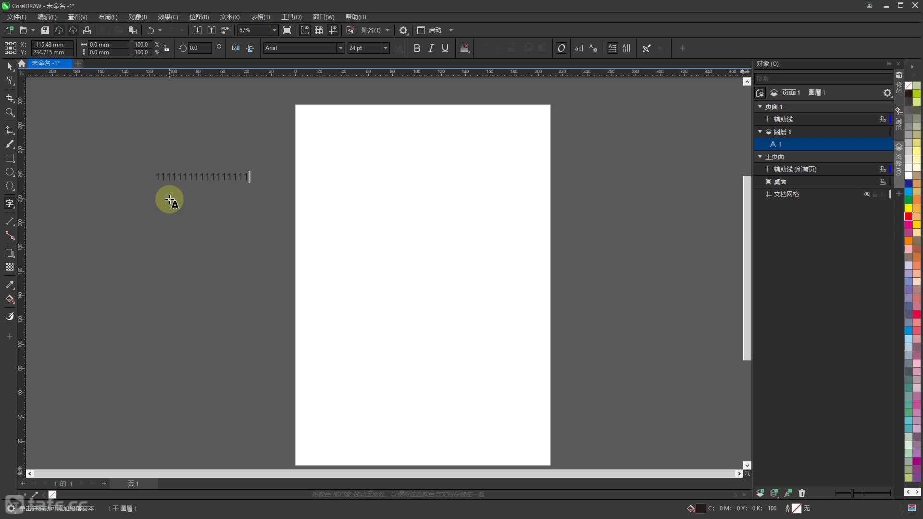Click the Undo arrow icon
This screenshot has width=923, height=519.
point(150,30)
